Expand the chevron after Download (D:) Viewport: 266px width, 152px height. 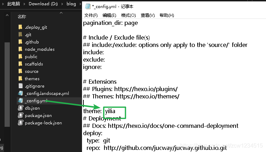coord(62,4)
